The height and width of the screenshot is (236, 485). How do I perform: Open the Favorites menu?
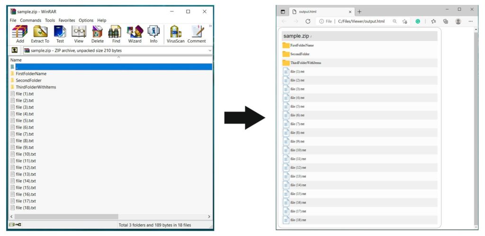(67, 20)
